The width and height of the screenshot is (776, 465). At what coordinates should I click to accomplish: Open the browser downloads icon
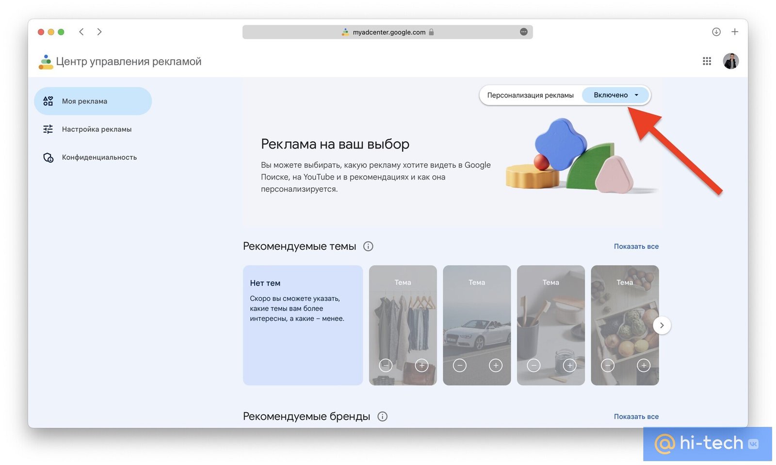coord(716,32)
